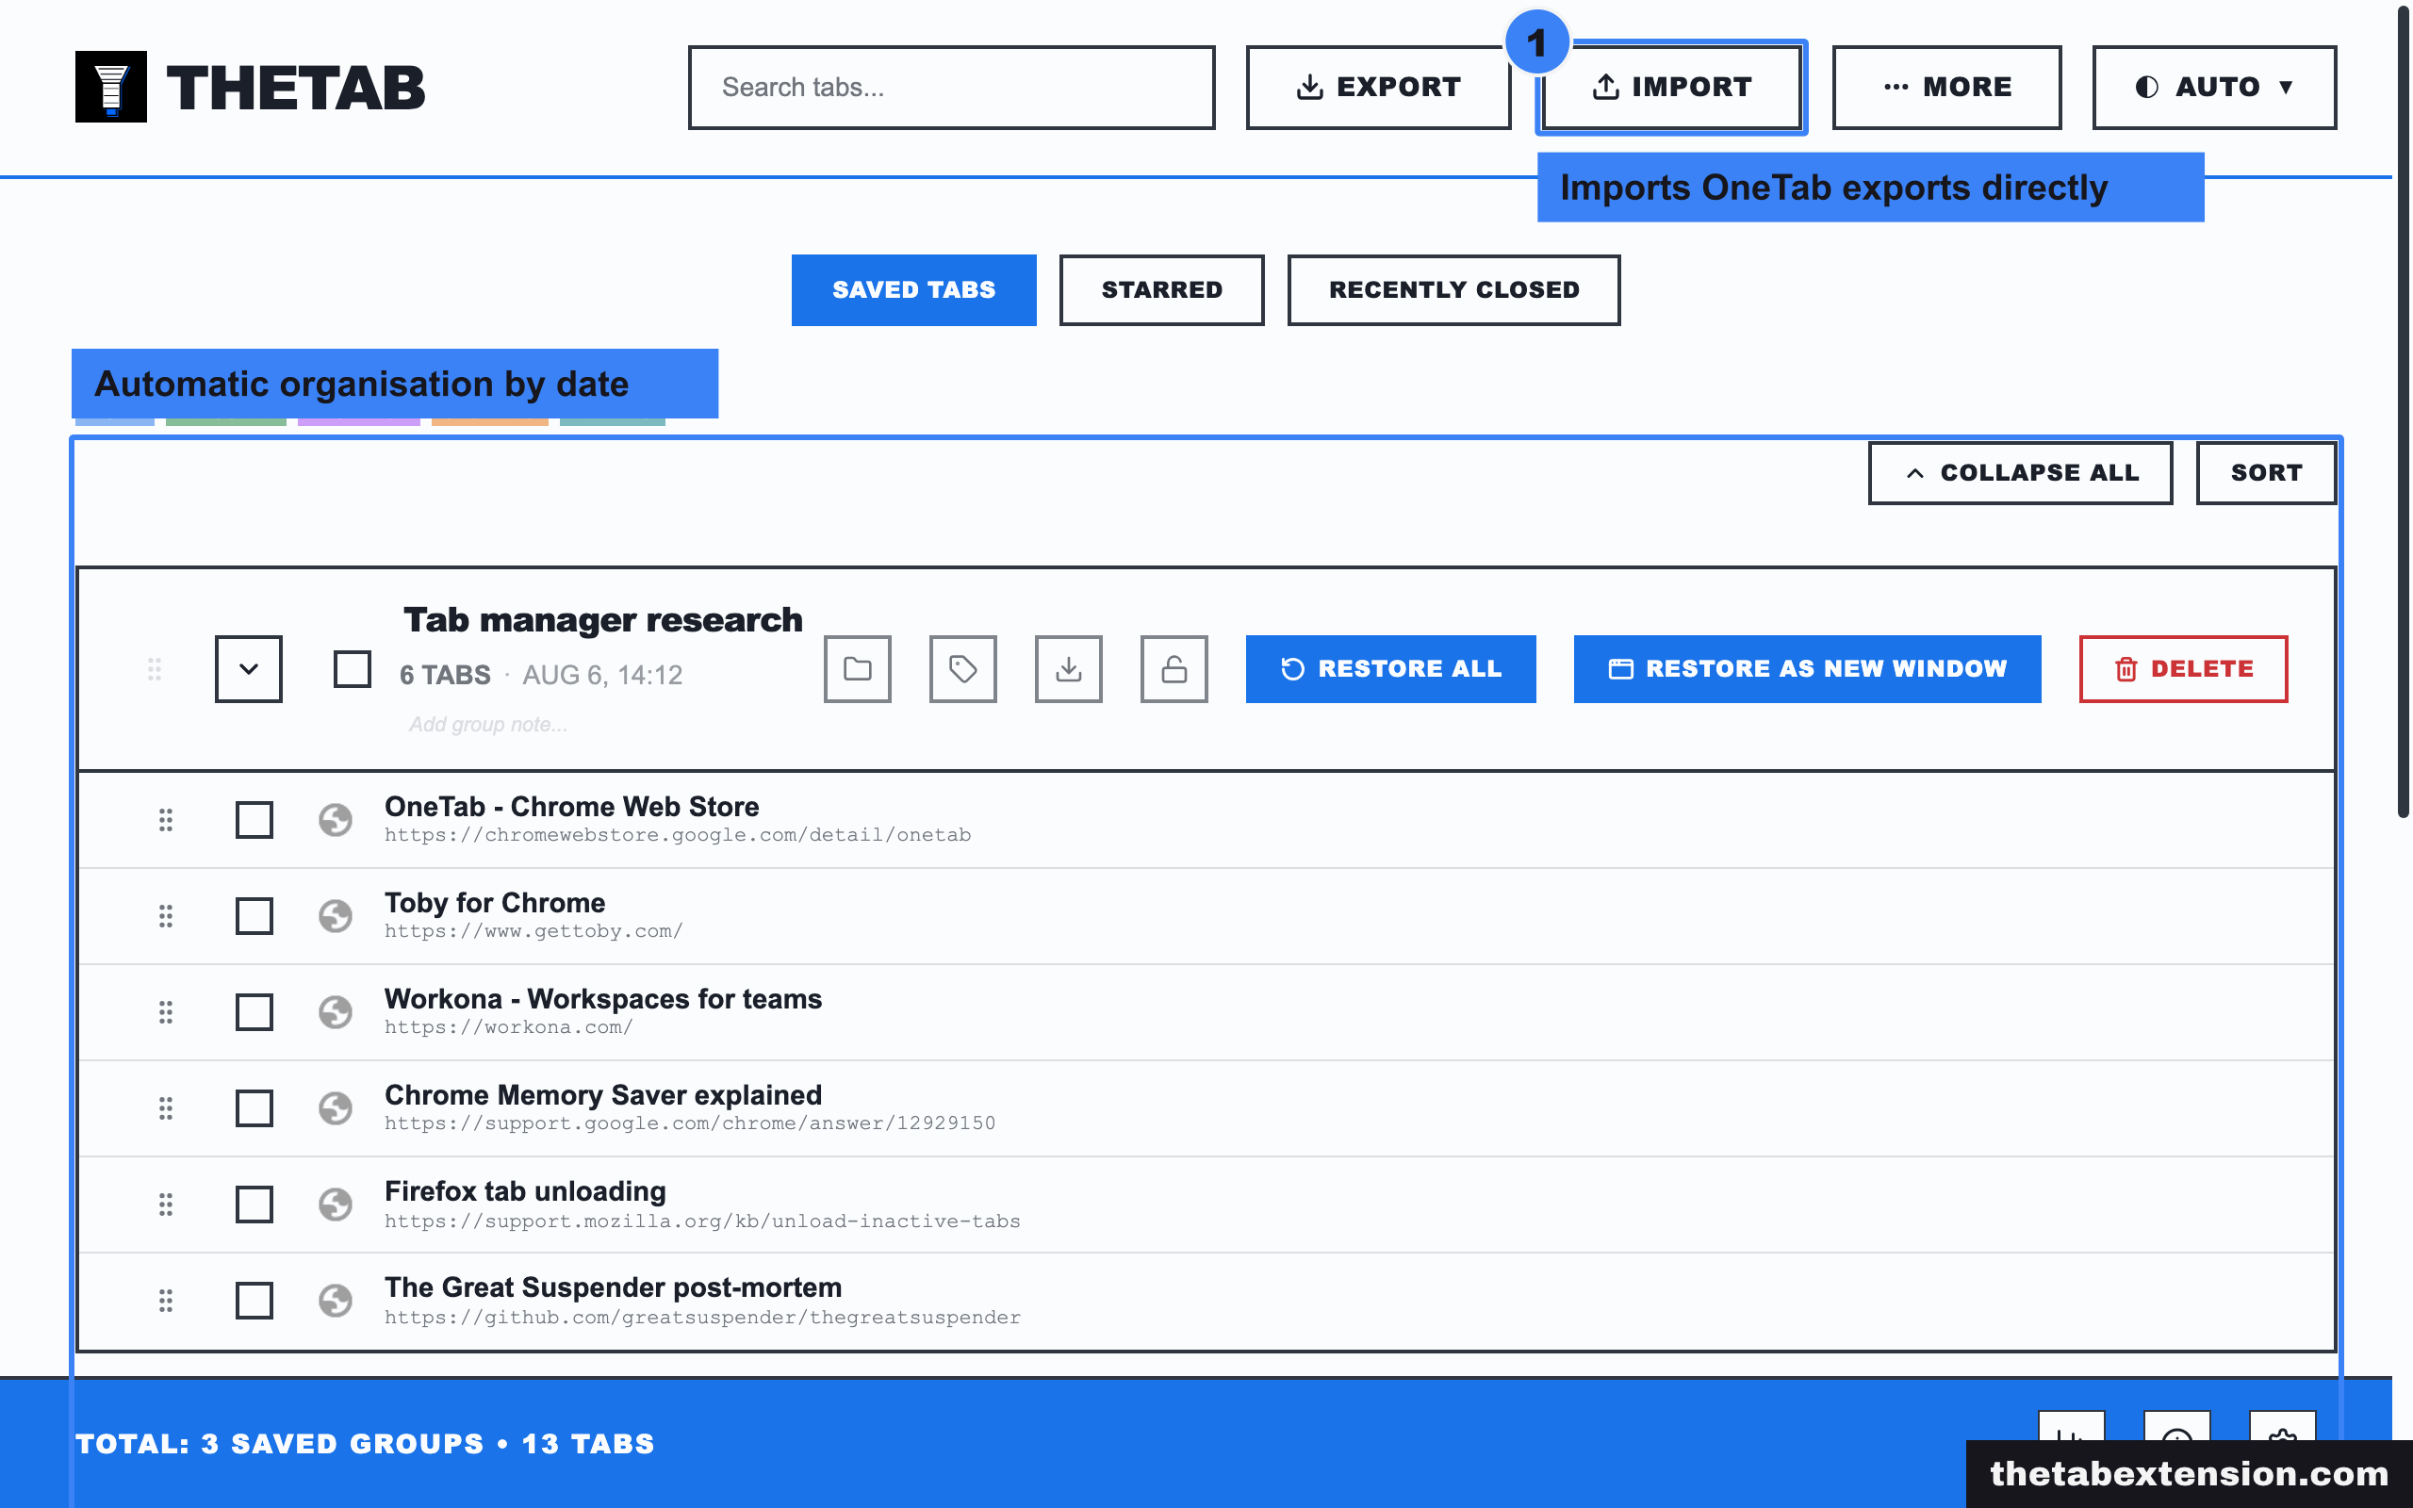The height and width of the screenshot is (1508, 2413).
Task: Open the MORE options menu
Action: [1946, 87]
